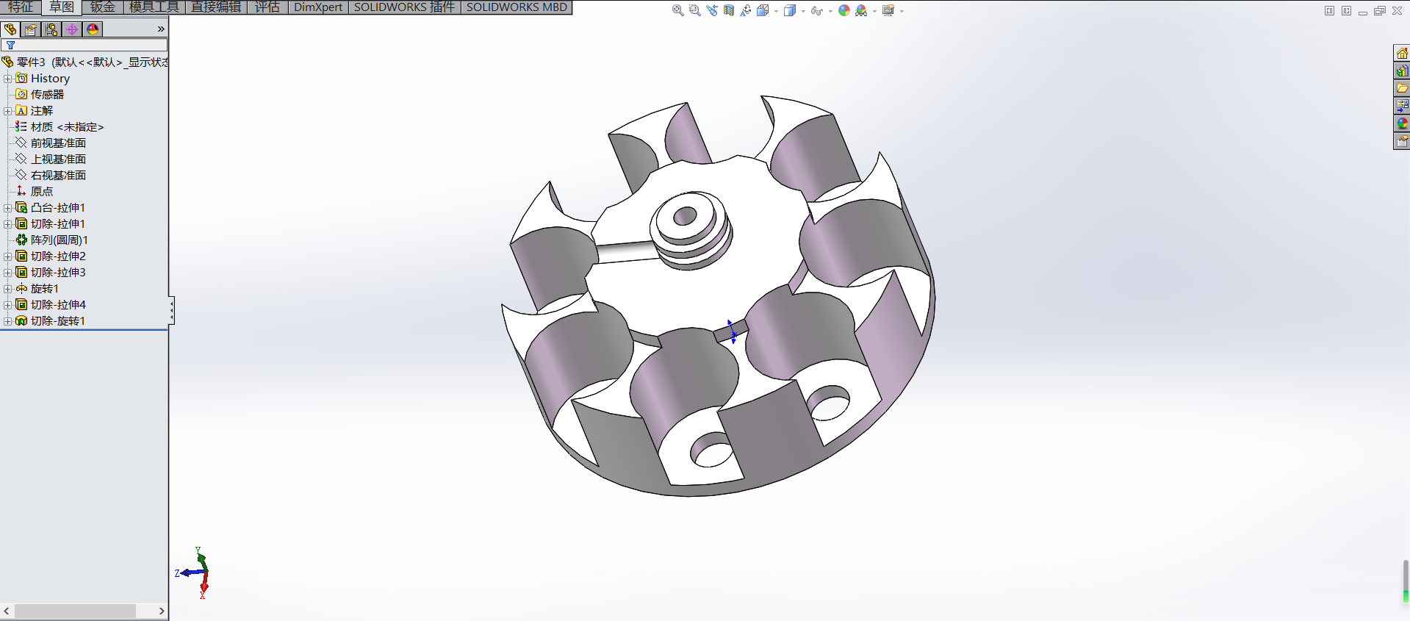
Task: Switch to the 草图 tab
Action: point(62,7)
